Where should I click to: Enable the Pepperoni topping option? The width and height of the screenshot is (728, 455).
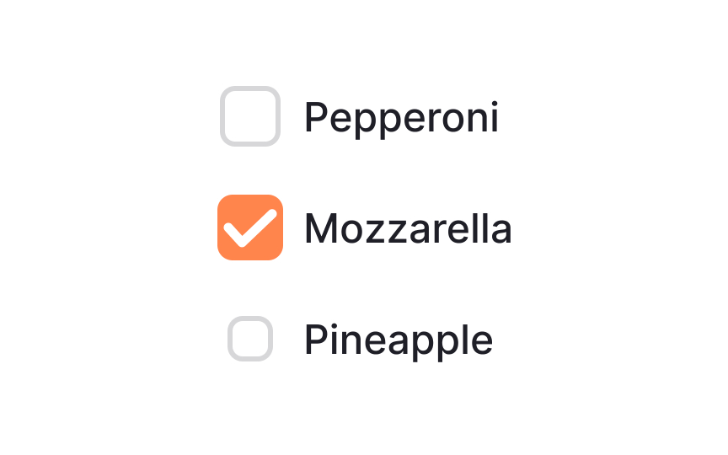point(250,116)
